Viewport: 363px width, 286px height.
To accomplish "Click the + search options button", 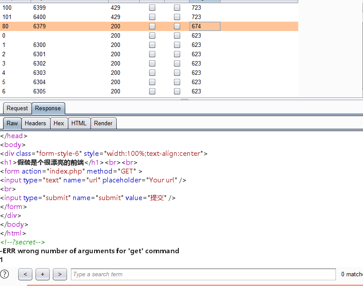I will (43, 274).
